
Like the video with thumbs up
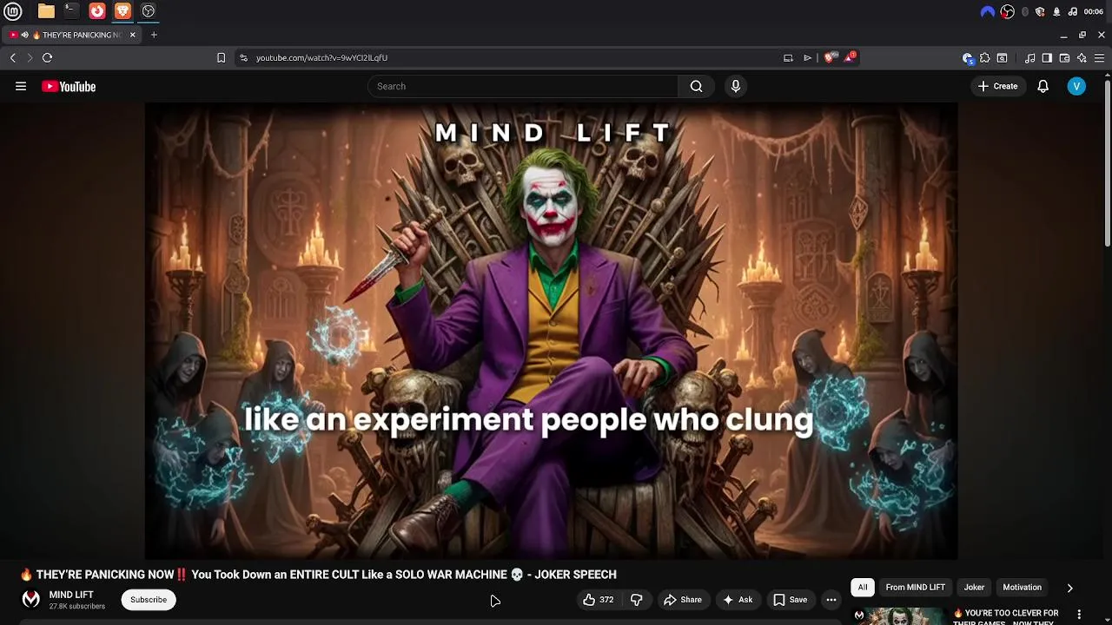click(x=598, y=600)
